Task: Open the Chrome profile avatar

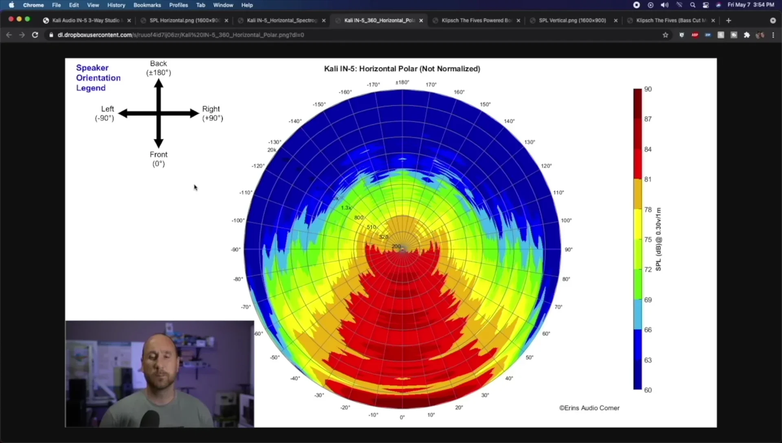Action: tap(760, 35)
